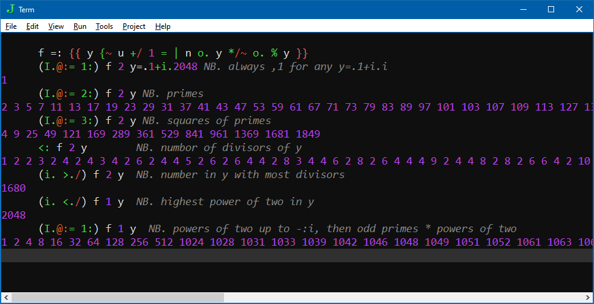The image size is (594, 304).
Task: Click the output value 2048
Action: pyautogui.click(x=13, y=215)
